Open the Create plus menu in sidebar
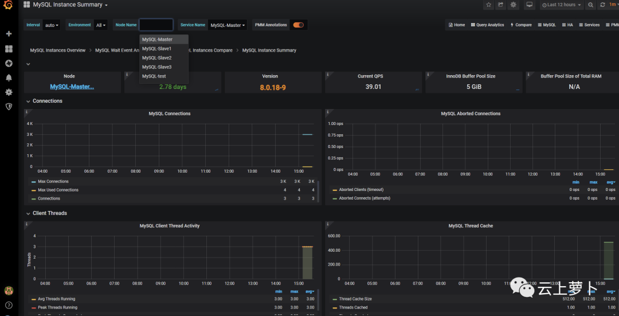The width and height of the screenshot is (619, 316). click(9, 34)
